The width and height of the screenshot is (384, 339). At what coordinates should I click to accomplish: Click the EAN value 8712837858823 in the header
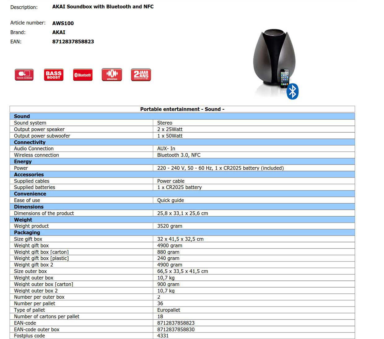coord(73,42)
